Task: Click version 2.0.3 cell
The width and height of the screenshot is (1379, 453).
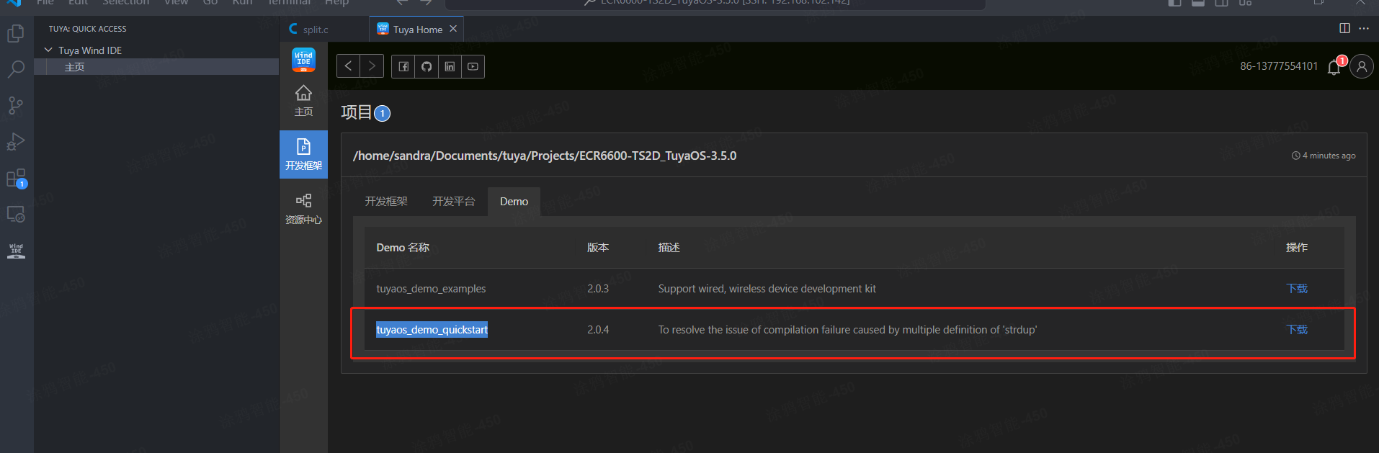Action: point(598,288)
